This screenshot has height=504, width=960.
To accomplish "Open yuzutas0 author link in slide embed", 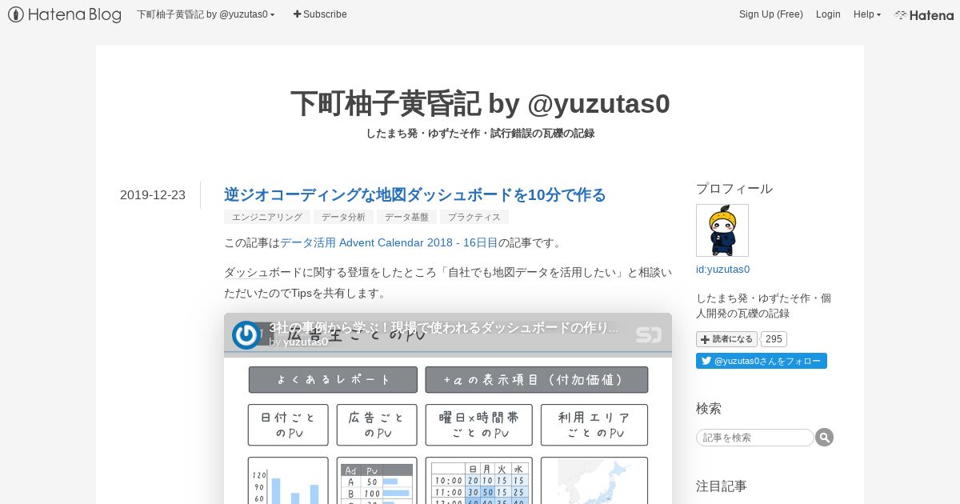I will coord(305,342).
